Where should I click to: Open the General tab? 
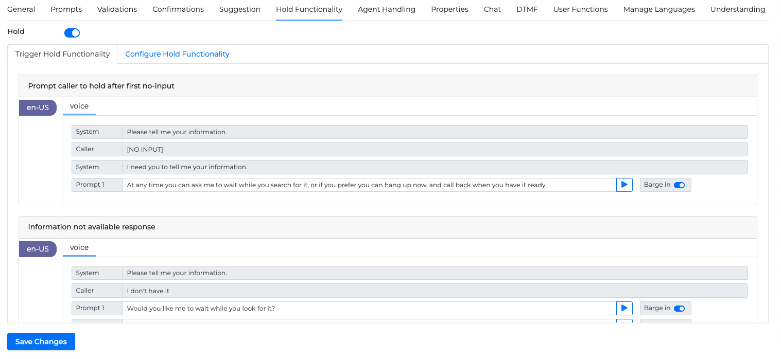[x=21, y=9]
